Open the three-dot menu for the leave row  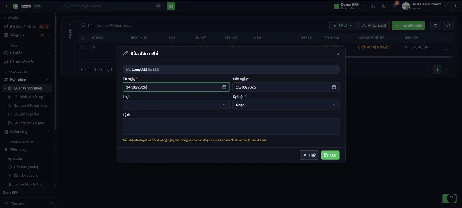[x=447, y=49]
